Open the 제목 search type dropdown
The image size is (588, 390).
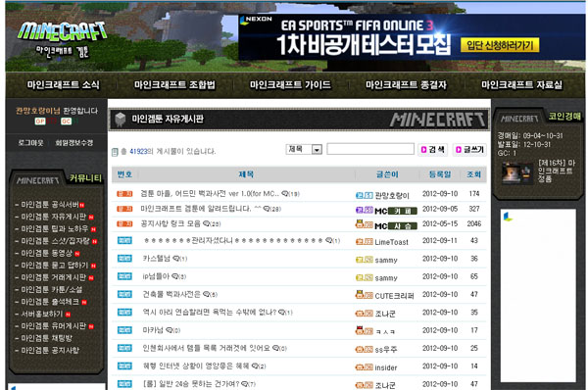[304, 149]
